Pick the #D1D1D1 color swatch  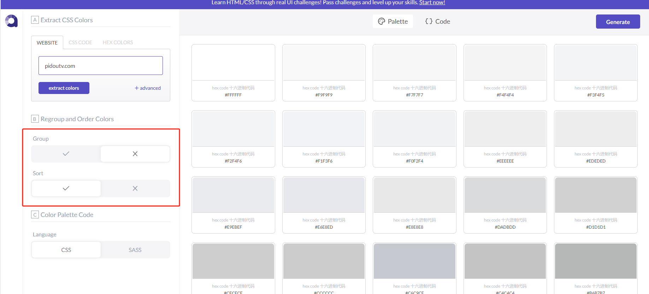pos(596,195)
